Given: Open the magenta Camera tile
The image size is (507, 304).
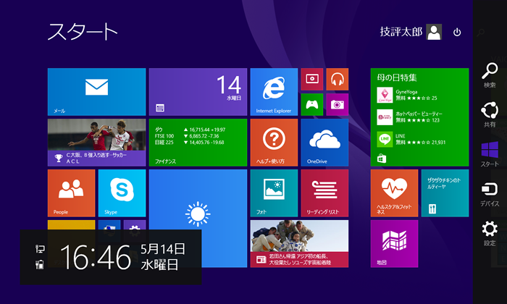Looking at the screenshot, I should (x=338, y=104).
